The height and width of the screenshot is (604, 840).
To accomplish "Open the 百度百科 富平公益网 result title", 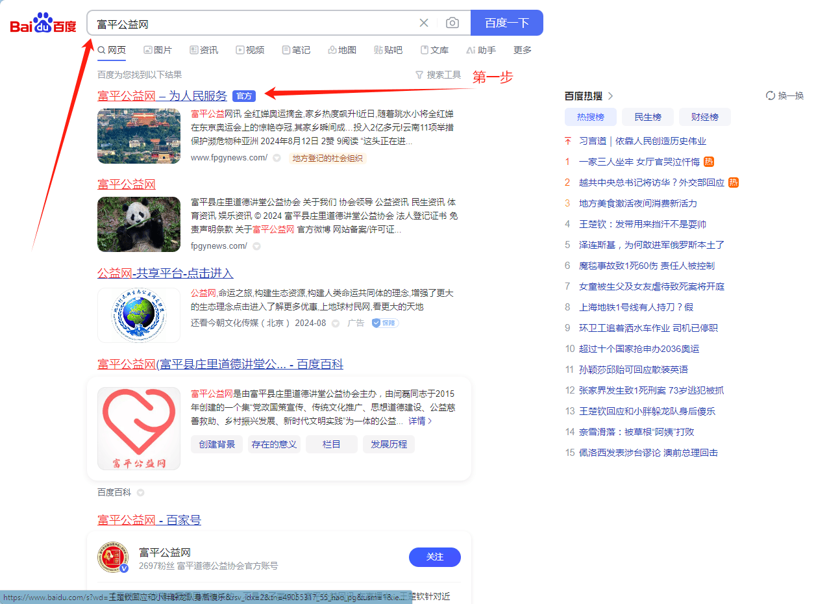I will click(220, 364).
